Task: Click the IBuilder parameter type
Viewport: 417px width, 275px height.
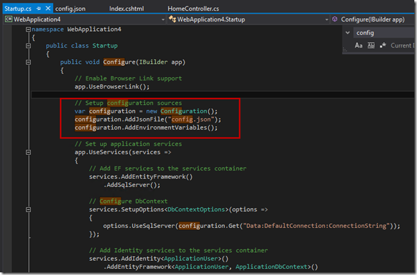Action: click(153, 62)
